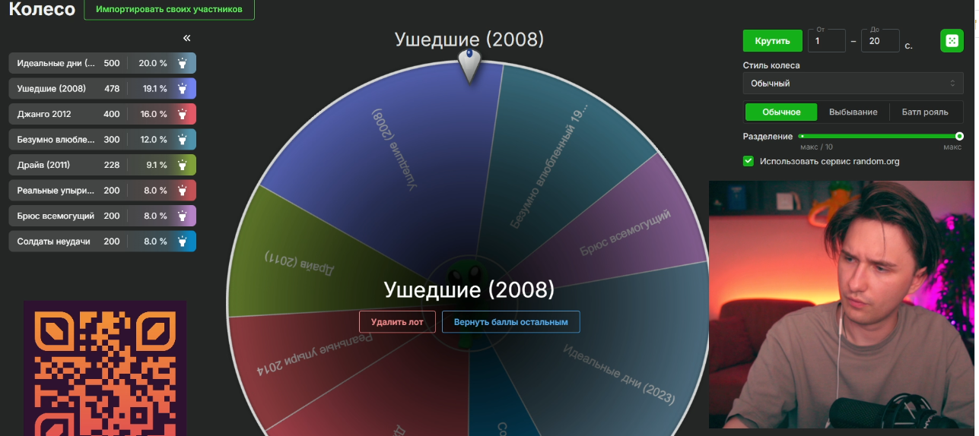979x436 pixels.
Task: Click Вернуть баллы остальным button
Action: [511, 322]
